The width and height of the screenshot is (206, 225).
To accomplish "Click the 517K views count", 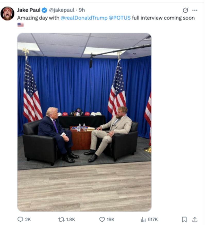I will coord(153,219).
